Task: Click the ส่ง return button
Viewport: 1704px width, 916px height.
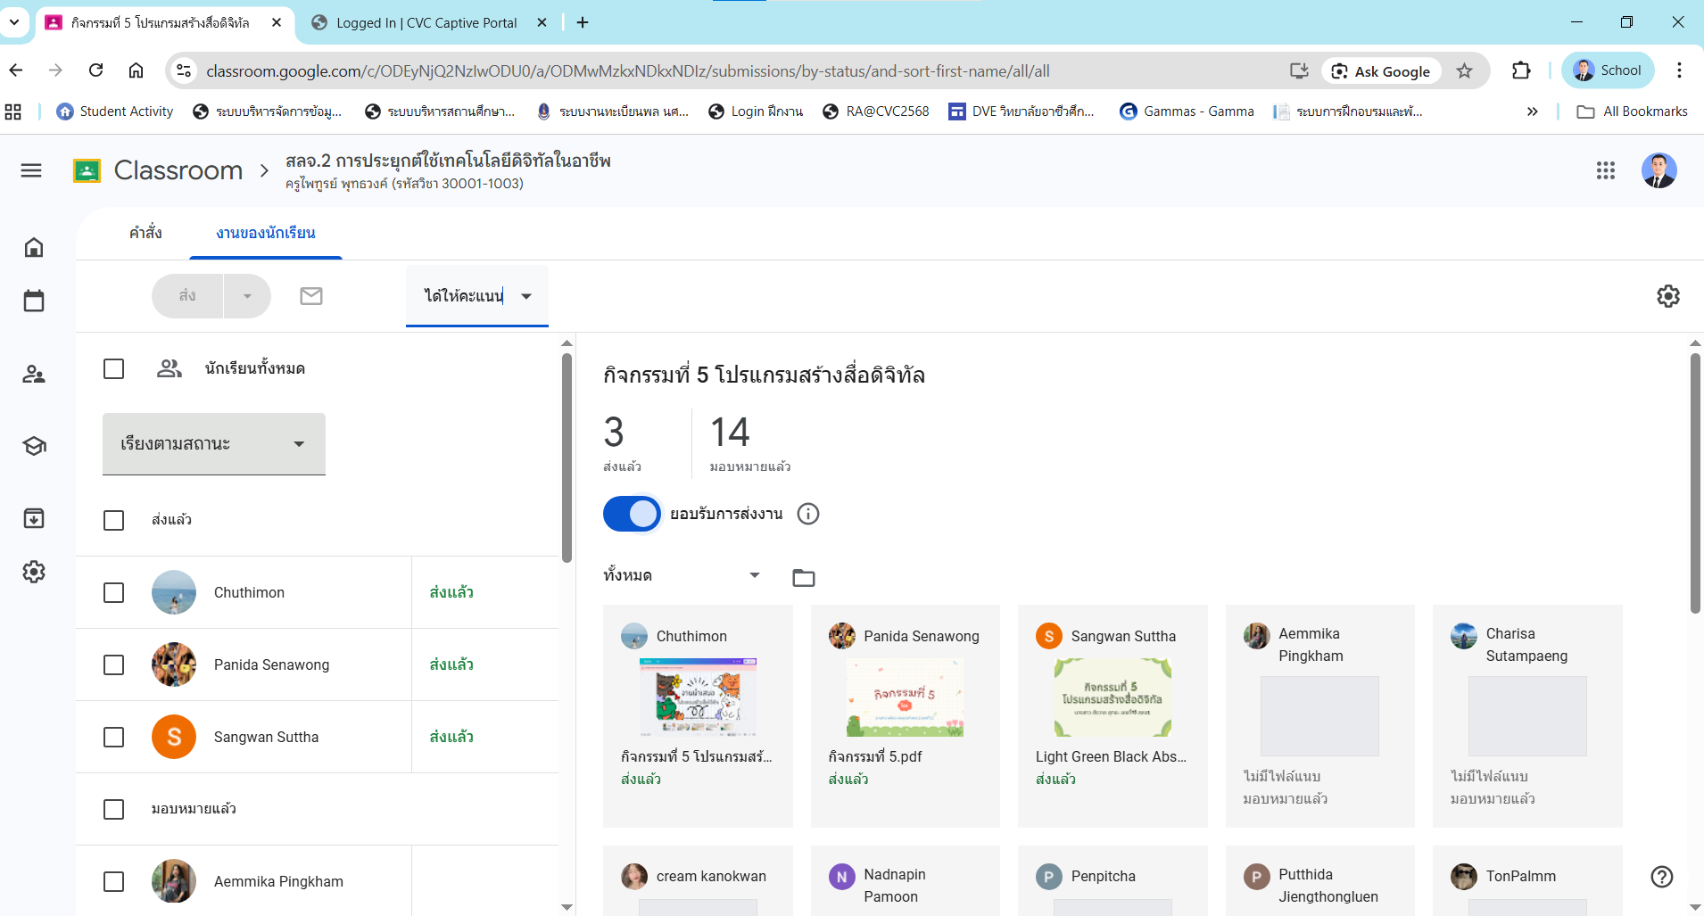Action: coord(187,296)
